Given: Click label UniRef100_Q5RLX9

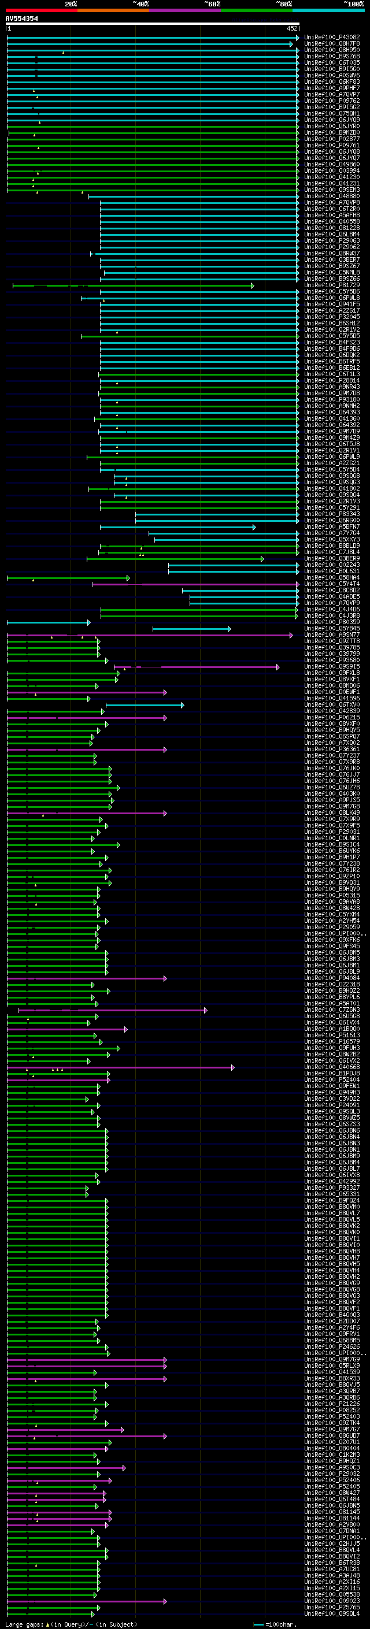Looking at the screenshot, I should (332, 1365).
